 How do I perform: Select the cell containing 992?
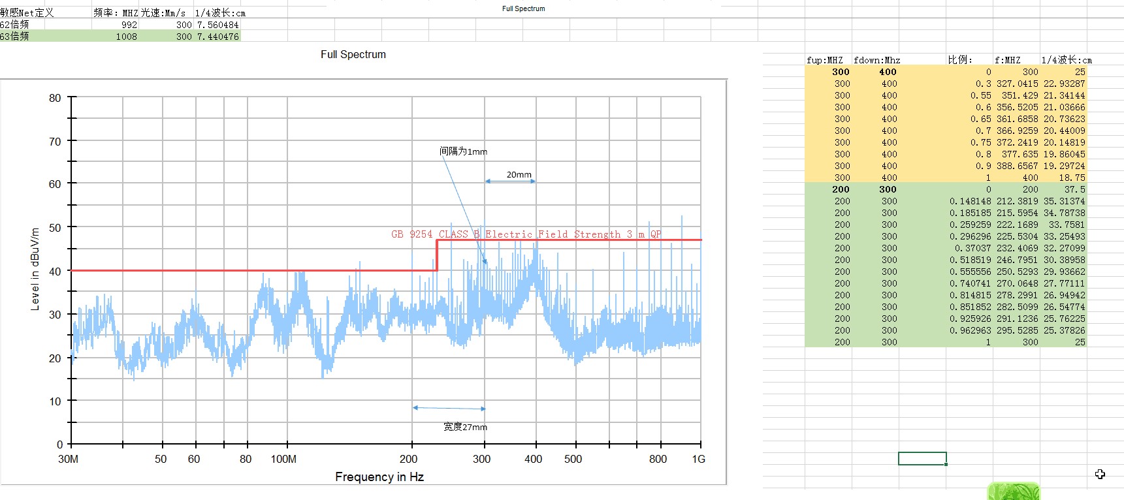coord(129,25)
